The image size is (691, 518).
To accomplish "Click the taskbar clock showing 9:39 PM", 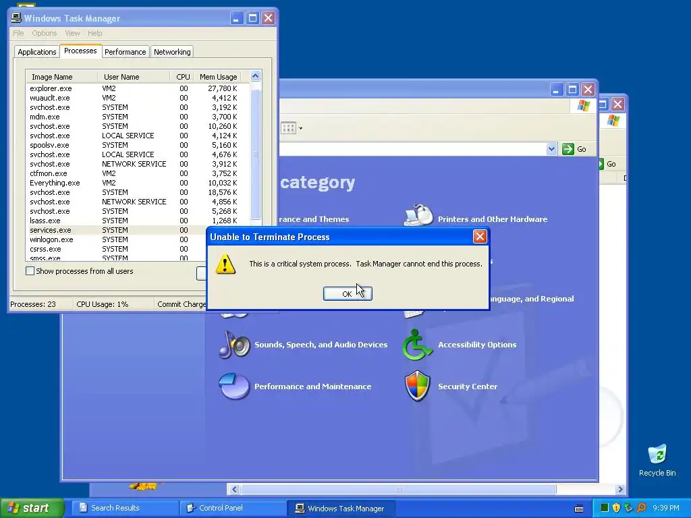I will coord(666,508).
